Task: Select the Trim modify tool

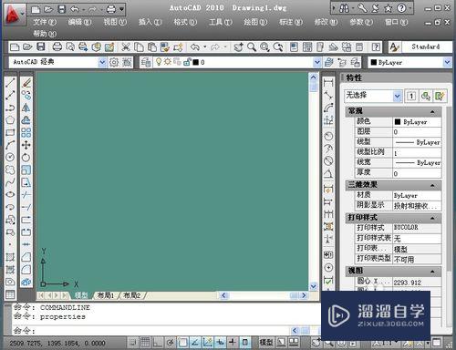Action: point(26,195)
